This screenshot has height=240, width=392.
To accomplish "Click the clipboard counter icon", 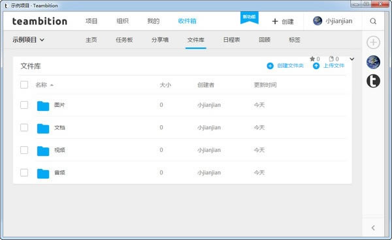I will click(331, 59).
